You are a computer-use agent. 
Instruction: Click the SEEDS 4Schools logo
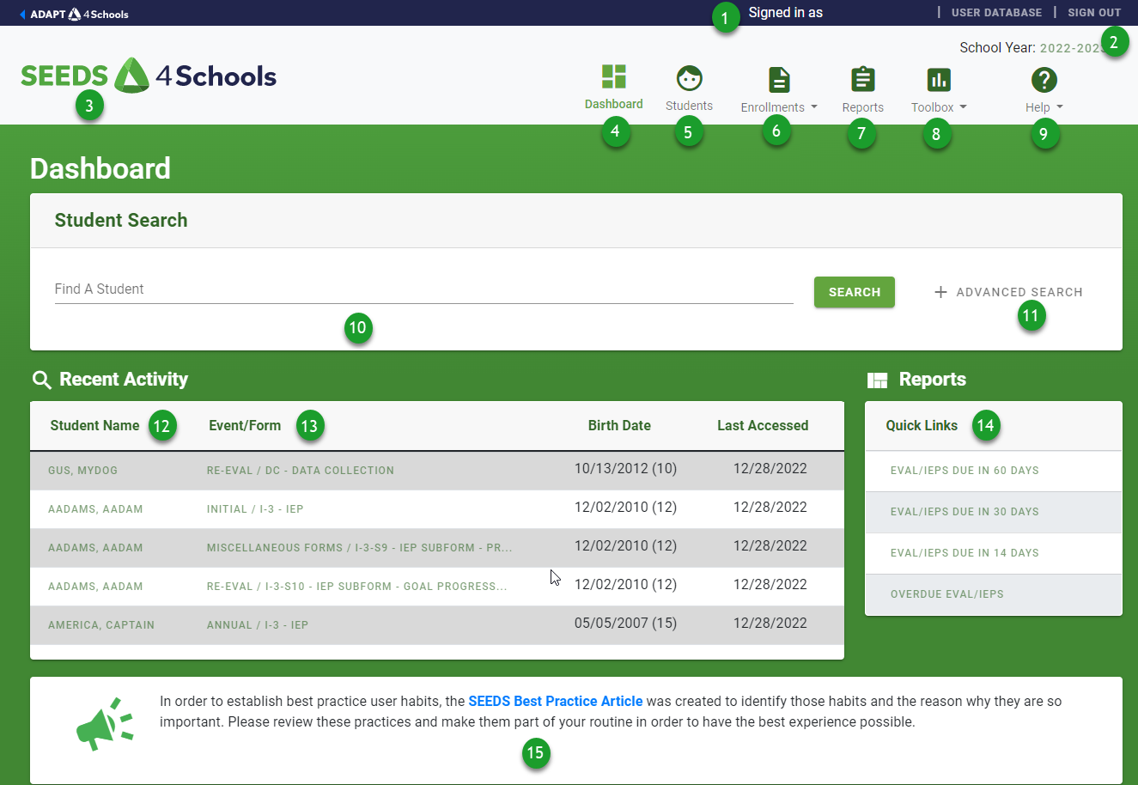[149, 76]
